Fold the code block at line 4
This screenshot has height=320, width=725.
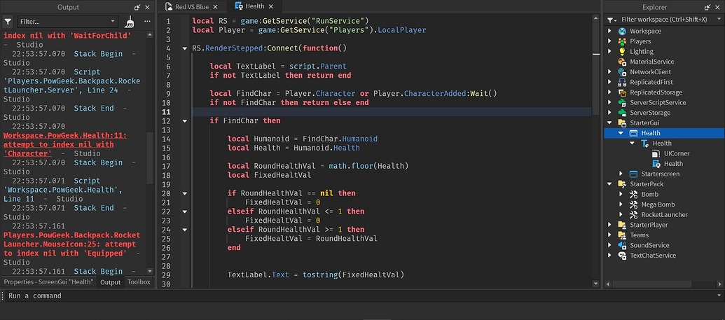185,48
